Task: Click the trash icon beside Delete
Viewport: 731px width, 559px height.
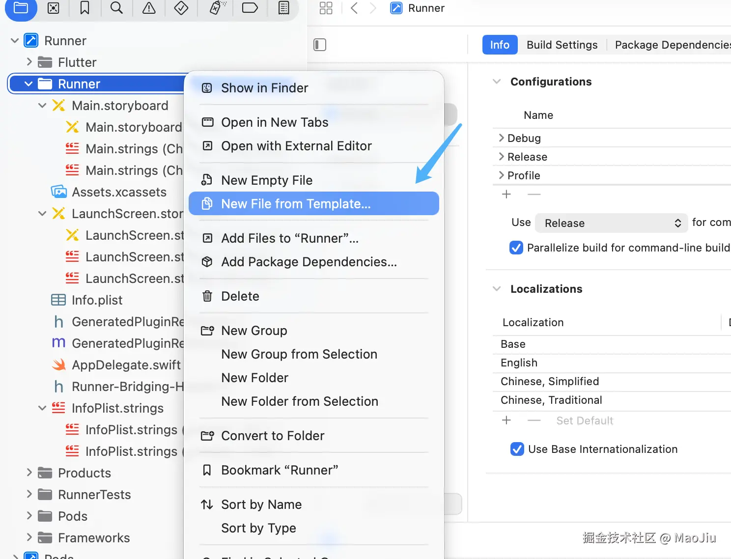Action: pyautogui.click(x=207, y=296)
